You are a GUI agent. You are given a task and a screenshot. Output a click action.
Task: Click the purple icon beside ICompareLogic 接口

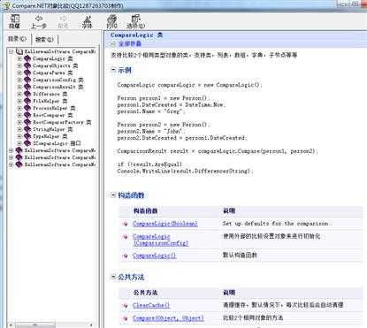(27, 143)
